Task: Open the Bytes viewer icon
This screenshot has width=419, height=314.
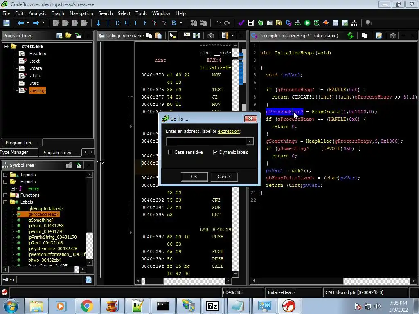Action: 251,23
